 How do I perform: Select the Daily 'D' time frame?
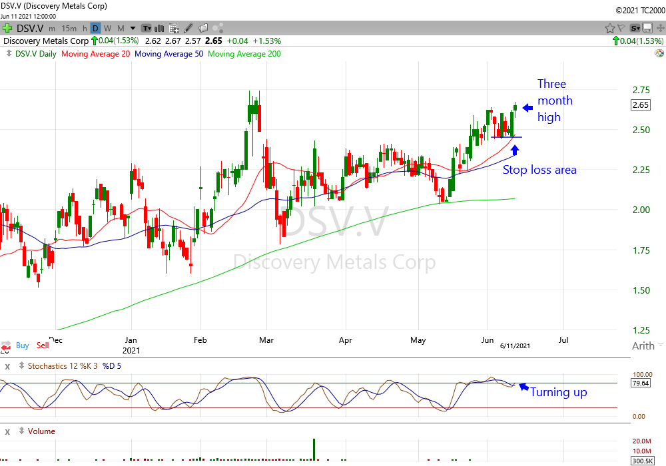tap(95, 29)
